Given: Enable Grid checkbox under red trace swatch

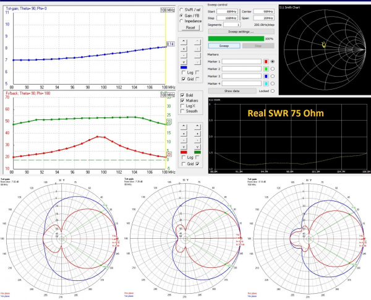Looking at the screenshot, I should 184,164.
